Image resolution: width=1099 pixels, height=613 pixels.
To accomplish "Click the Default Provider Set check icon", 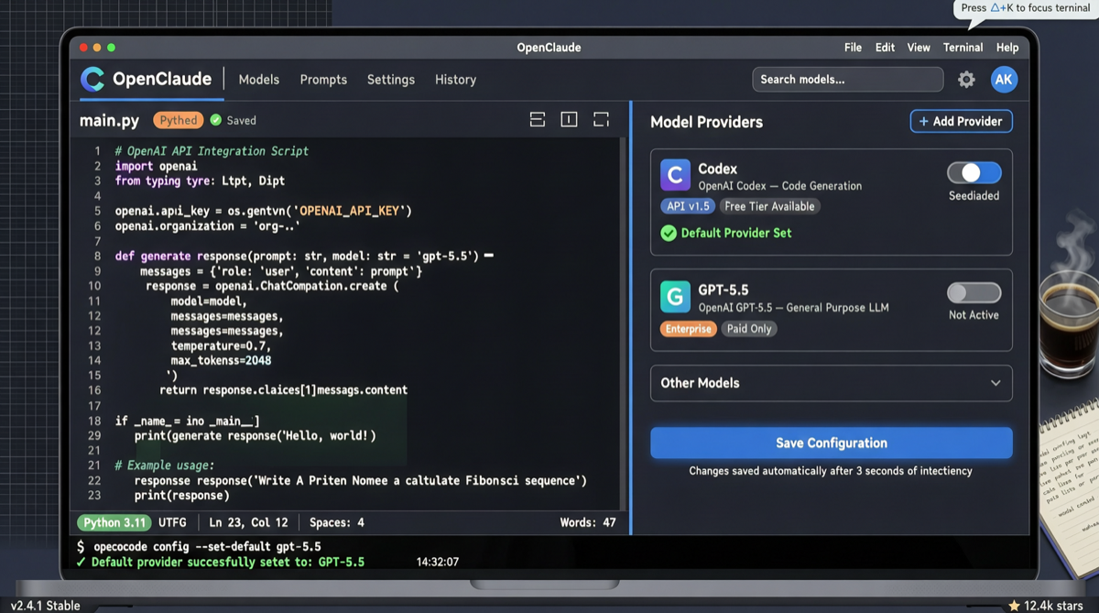I will tap(669, 233).
